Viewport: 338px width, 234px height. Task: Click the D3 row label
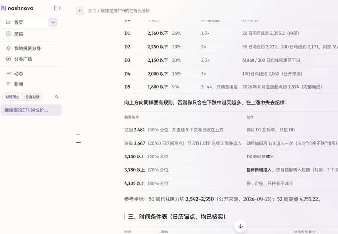coord(127,60)
